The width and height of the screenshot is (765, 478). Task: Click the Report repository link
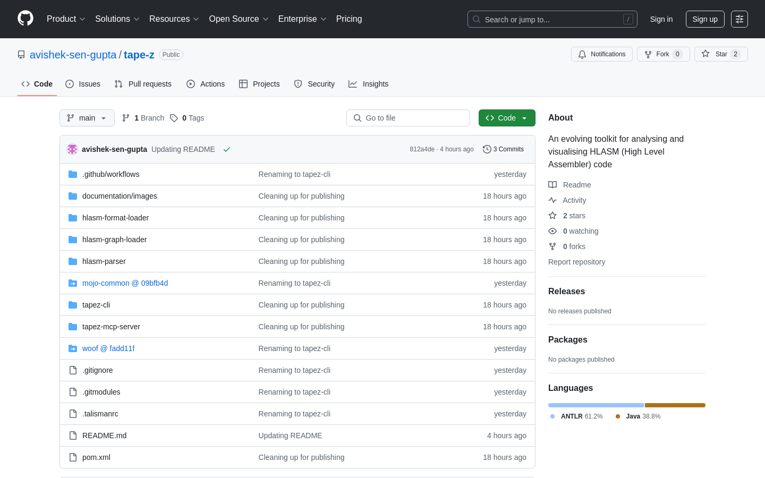[576, 262]
